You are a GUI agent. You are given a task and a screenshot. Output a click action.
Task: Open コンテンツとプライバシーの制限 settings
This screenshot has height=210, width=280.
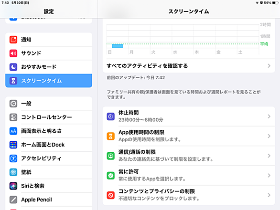point(189,195)
